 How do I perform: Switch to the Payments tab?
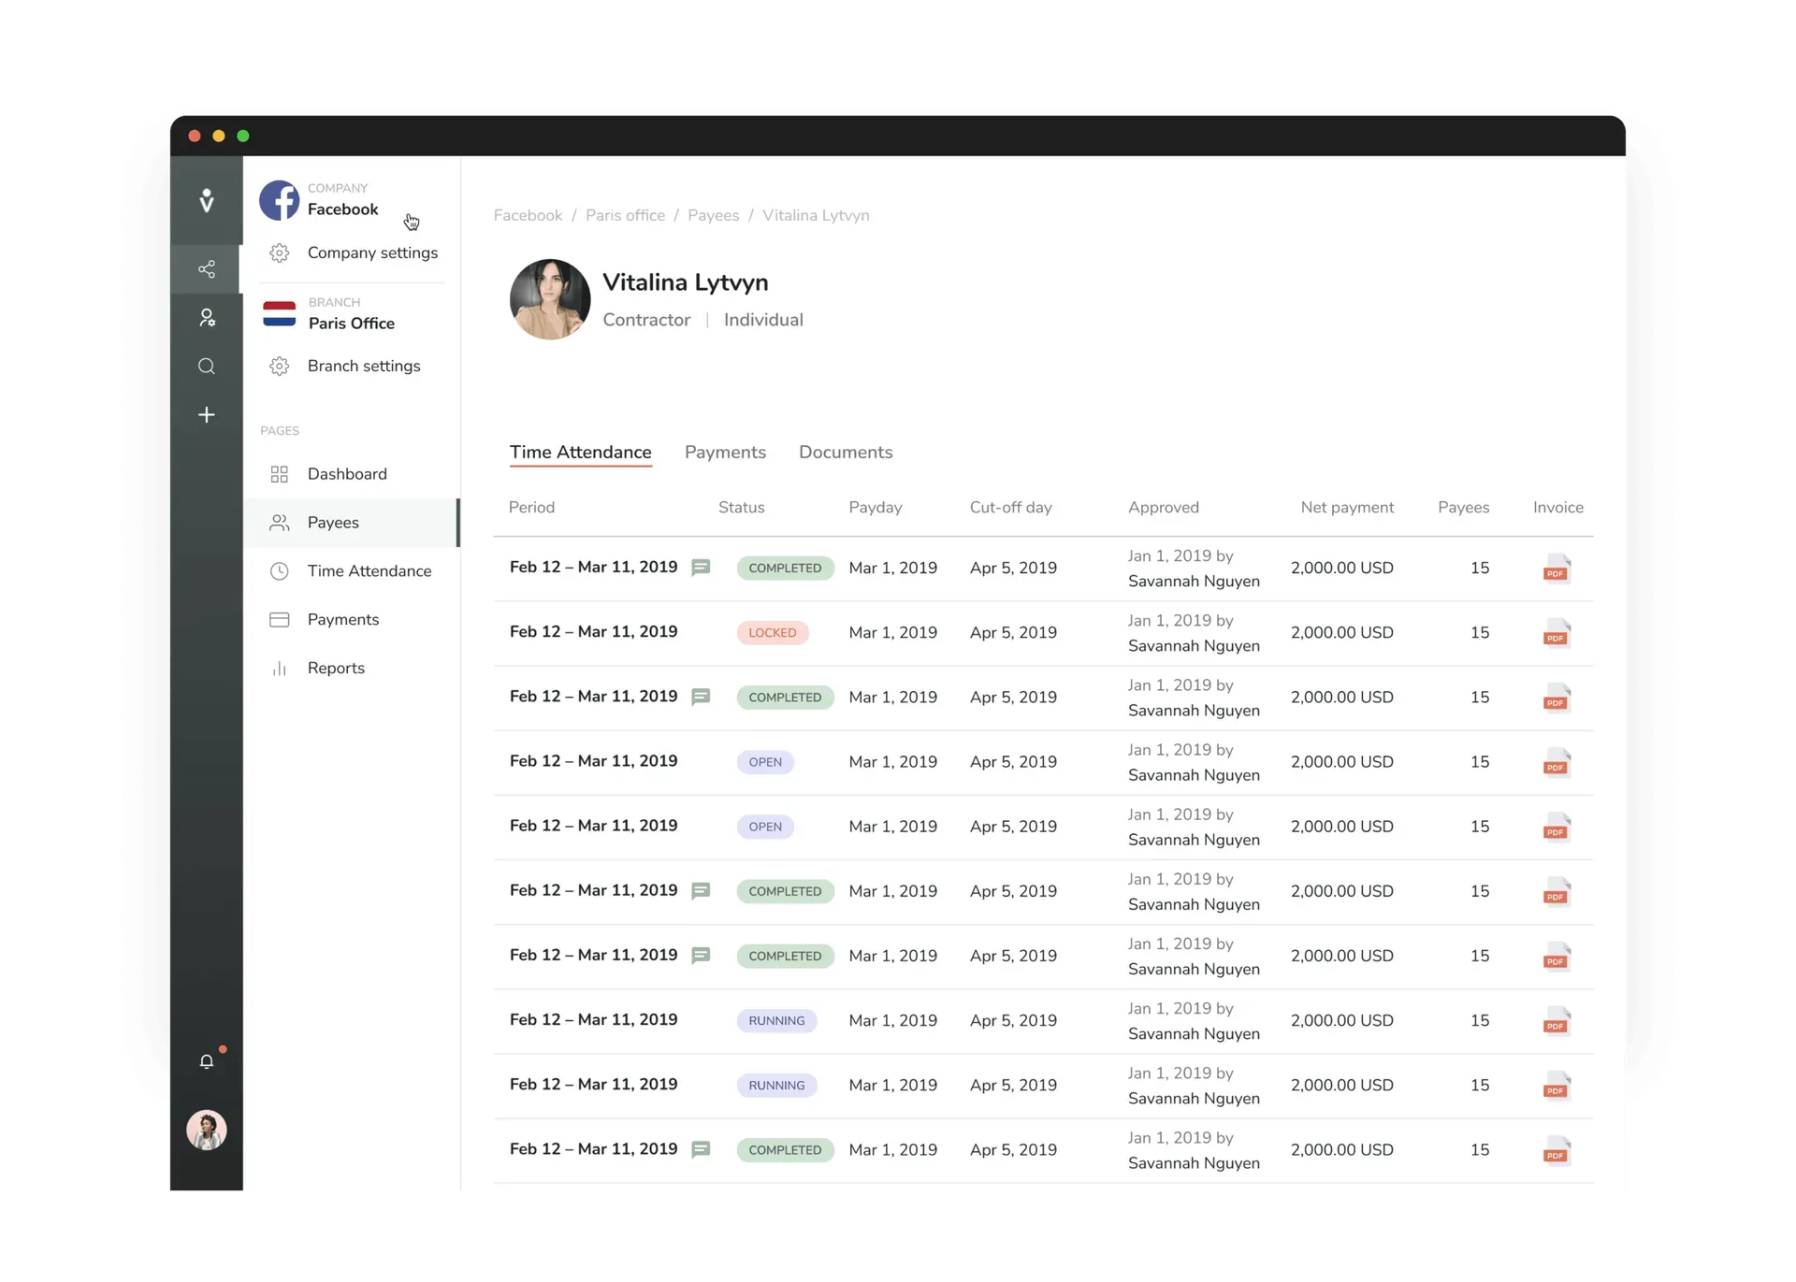coord(725,453)
